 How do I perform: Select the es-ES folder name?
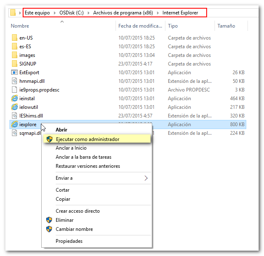tap(25, 47)
